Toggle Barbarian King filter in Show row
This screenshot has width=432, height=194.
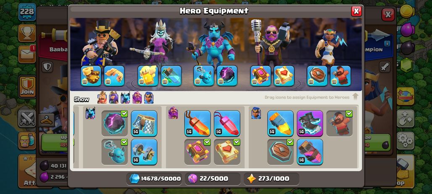click(102, 98)
